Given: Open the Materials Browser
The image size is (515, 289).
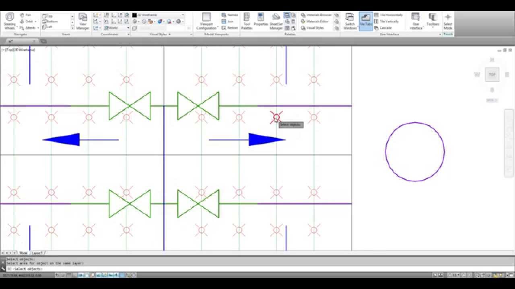Looking at the screenshot, I should point(317,15).
